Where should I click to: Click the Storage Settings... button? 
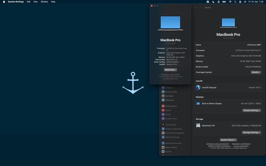pyautogui.click(x=252, y=133)
